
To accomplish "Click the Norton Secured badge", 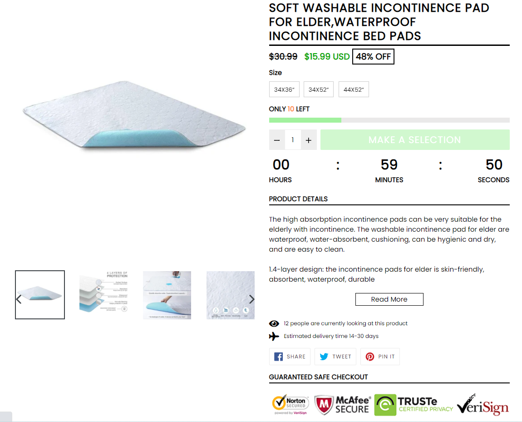I will (x=291, y=405).
